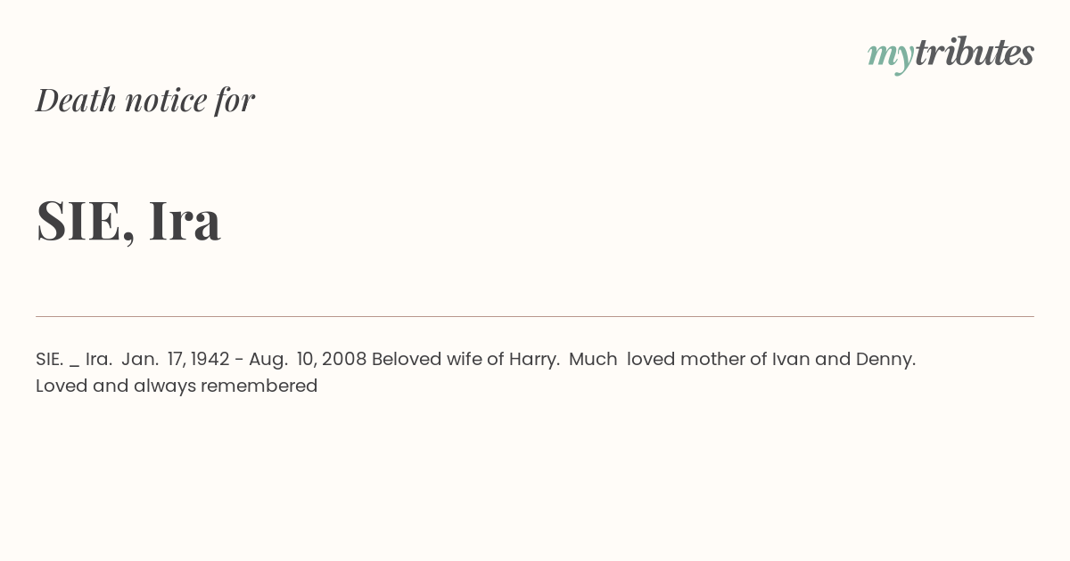The height and width of the screenshot is (561, 1070).
Task: Select the birth date "Jan. 17, 1942"
Action: tap(176, 359)
